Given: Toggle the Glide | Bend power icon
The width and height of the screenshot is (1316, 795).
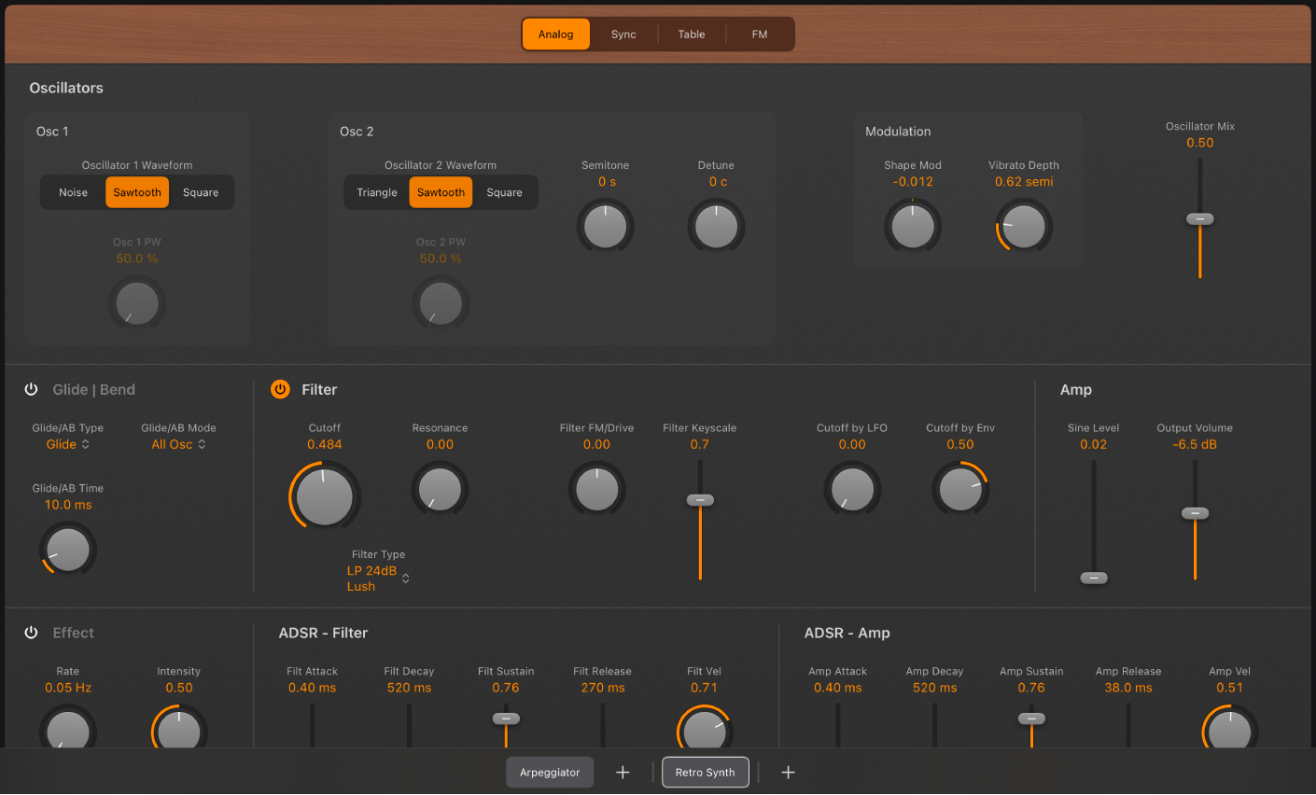Looking at the screenshot, I should (32, 389).
